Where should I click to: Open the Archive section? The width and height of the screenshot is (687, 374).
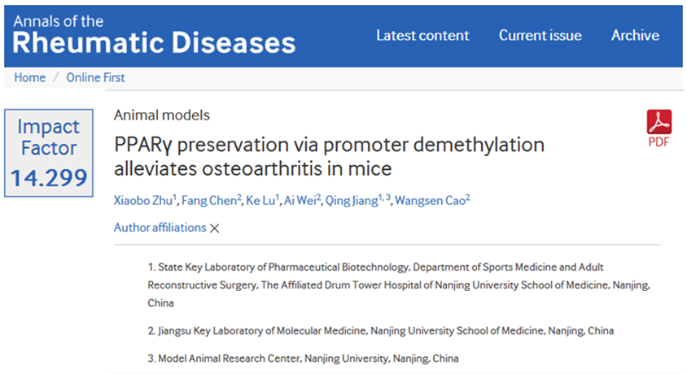tap(635, 35)
